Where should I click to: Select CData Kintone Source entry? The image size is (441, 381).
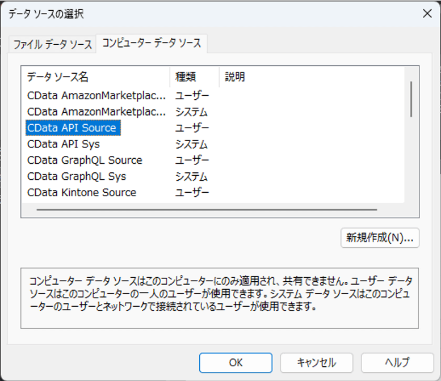[x=82, y=193]
